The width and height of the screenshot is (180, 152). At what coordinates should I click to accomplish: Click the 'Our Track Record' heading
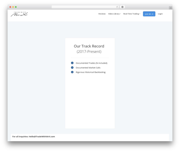pos(89,46)
